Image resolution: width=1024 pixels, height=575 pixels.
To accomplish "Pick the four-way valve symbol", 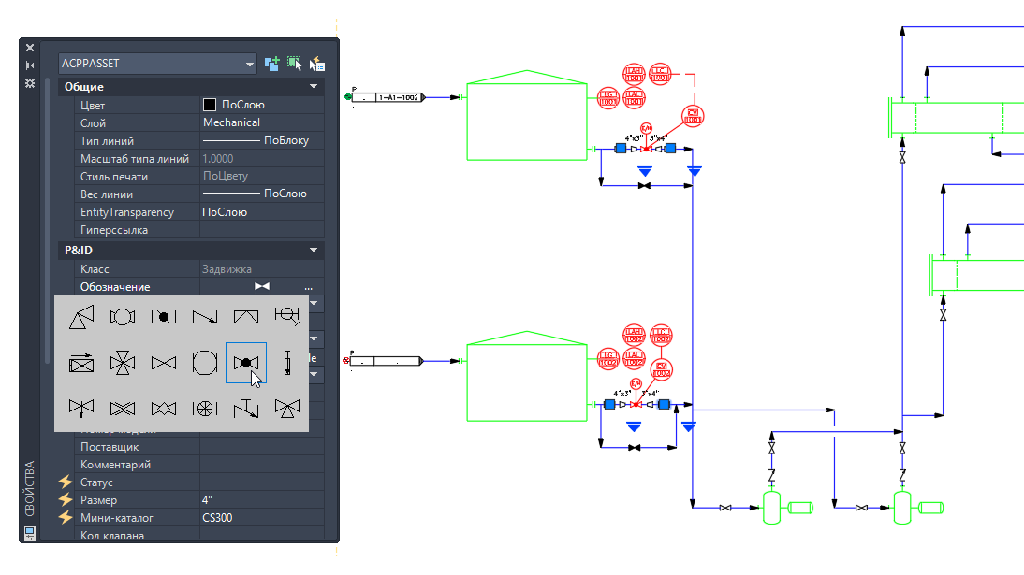I will point(122,363).
